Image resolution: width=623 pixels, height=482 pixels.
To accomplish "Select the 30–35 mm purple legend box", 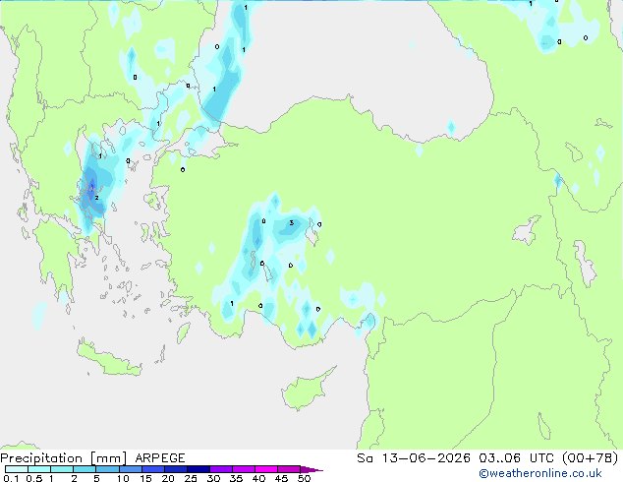I will point(220,469).
